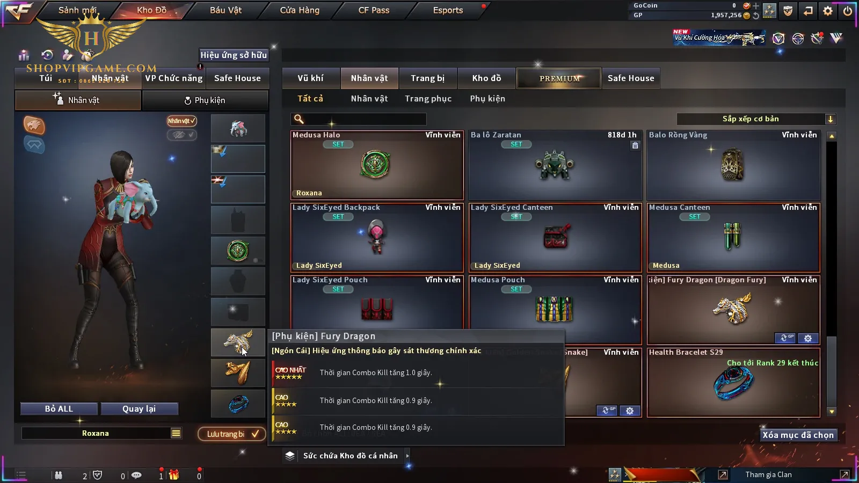
Task: Click Xóa mục đã chọn button
Action: 798,435
